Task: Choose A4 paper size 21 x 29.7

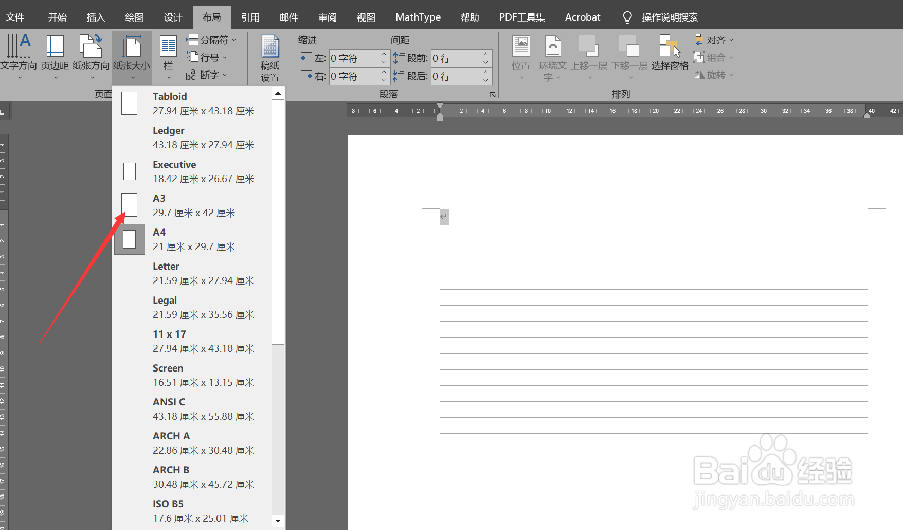Action: click(192, 239)
